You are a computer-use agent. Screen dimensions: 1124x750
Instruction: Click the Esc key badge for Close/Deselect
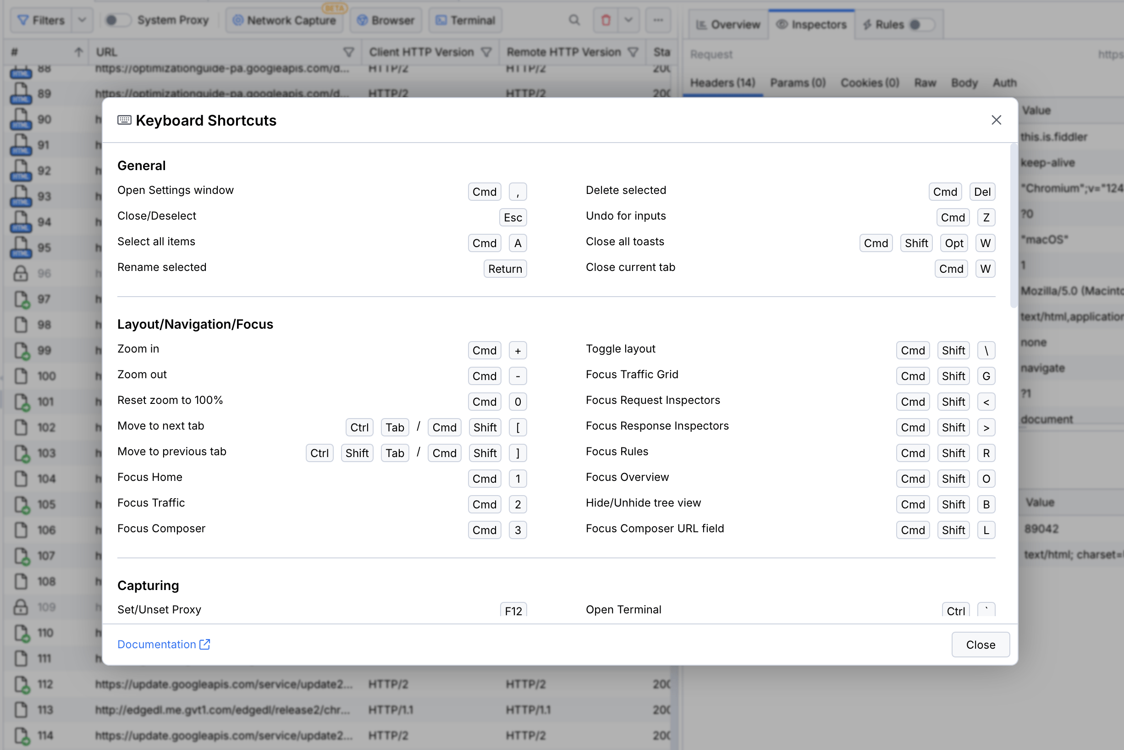click(x=513, y=218)
